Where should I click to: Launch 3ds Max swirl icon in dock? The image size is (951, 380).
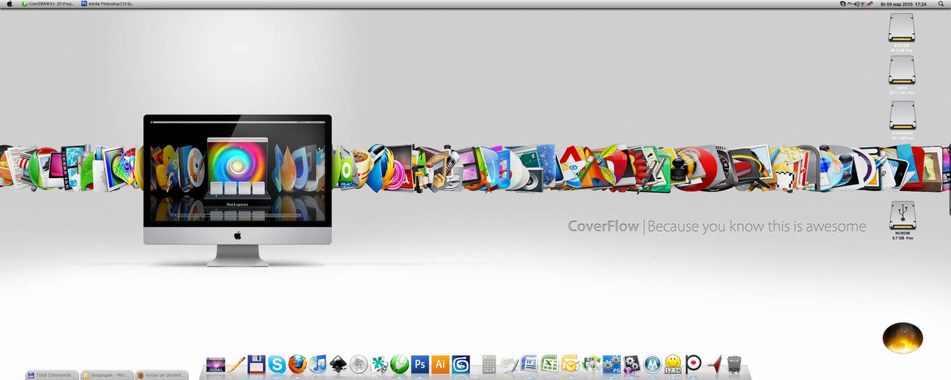click(461, 365)
